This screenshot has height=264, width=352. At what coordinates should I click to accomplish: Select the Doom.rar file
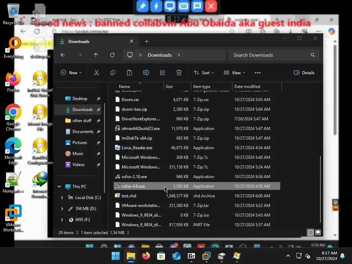coord(197,99)
